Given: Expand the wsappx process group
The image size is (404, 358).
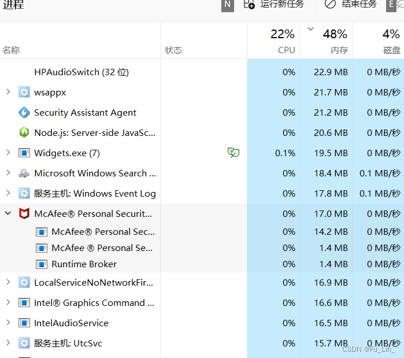Looking at the screenshot, I should tap(8, 92).
